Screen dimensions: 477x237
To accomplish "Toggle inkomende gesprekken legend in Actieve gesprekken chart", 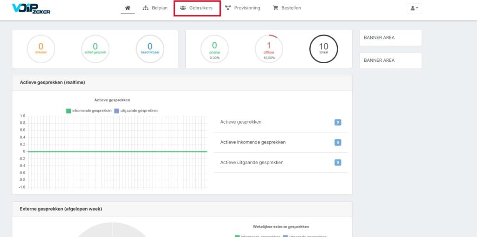I will pyautogui.click(x=89, y=111).
